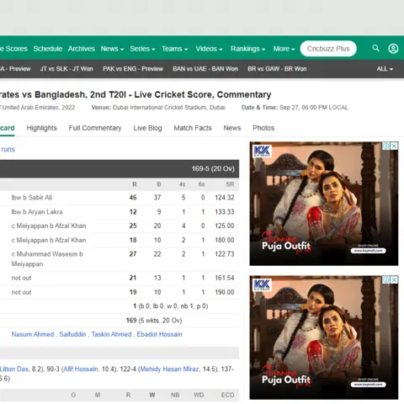Click 'lbw b Aryan Lakra' dismissal text

click(37, 212)
